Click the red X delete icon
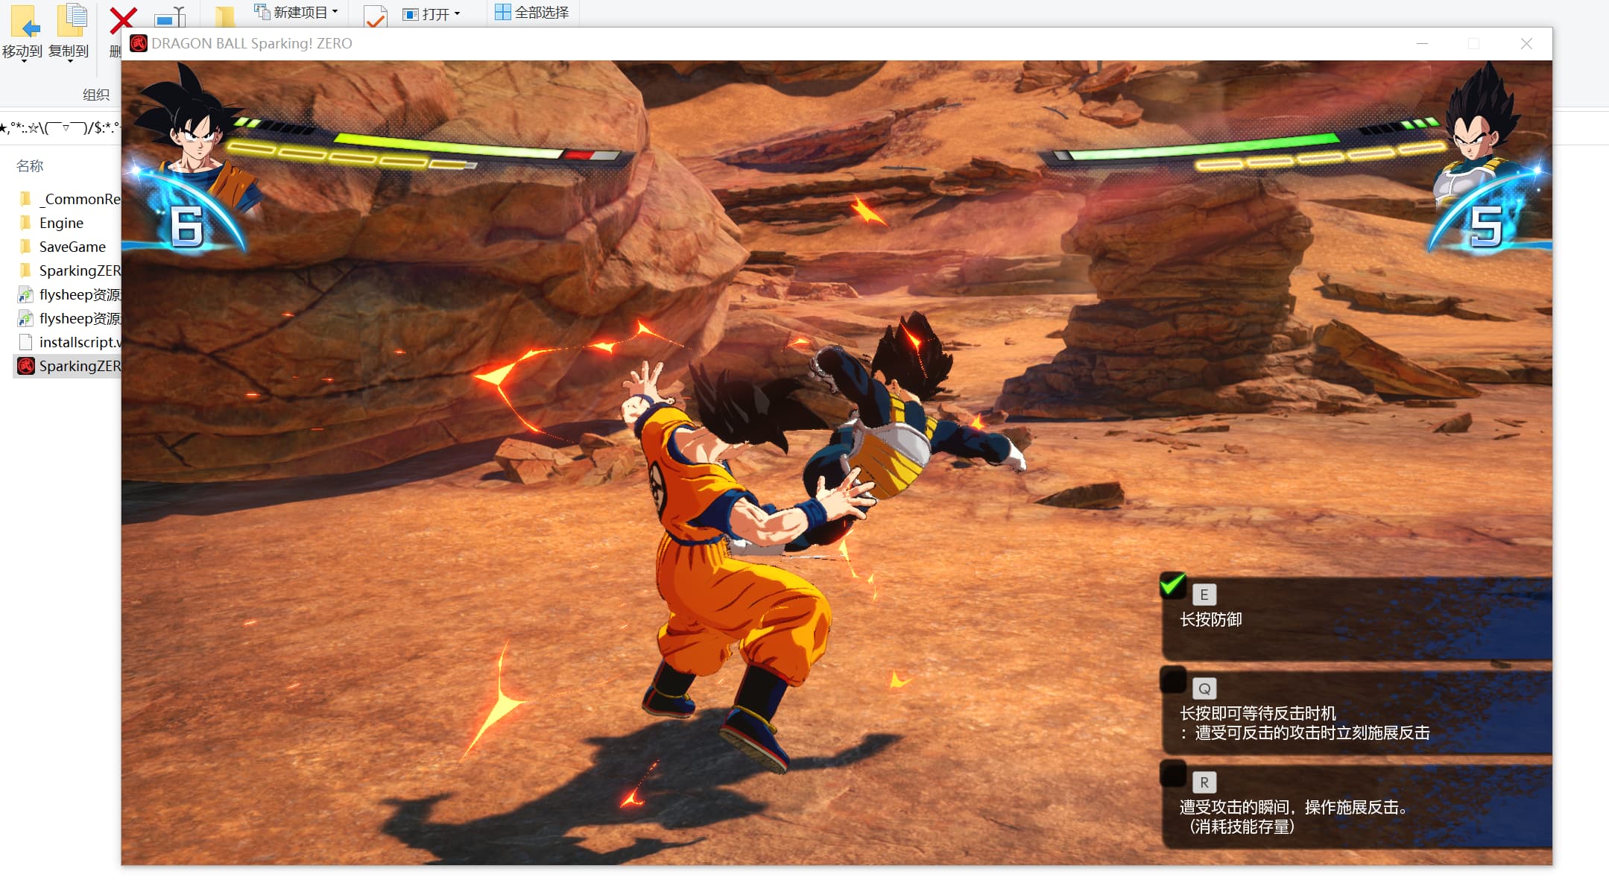 pyautogui.click(x=121, y=21)
